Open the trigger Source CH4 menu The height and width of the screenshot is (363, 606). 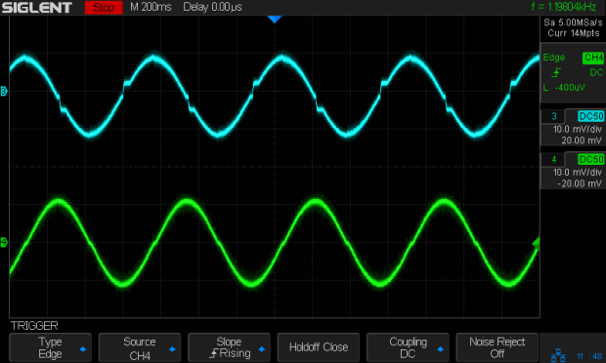tap(140, 347)
